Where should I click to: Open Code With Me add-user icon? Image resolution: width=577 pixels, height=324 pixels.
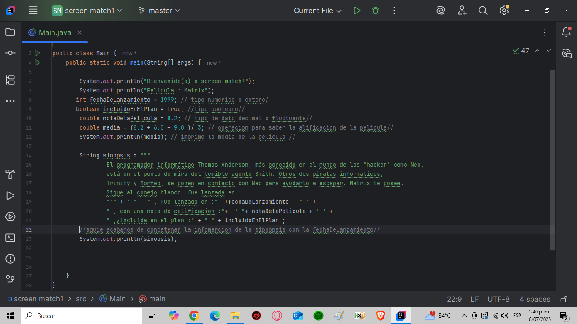463,11
